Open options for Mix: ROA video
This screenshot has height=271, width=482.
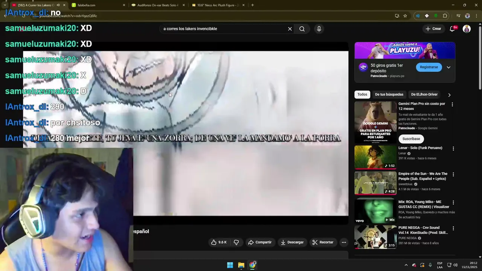(x=453, y=202)
